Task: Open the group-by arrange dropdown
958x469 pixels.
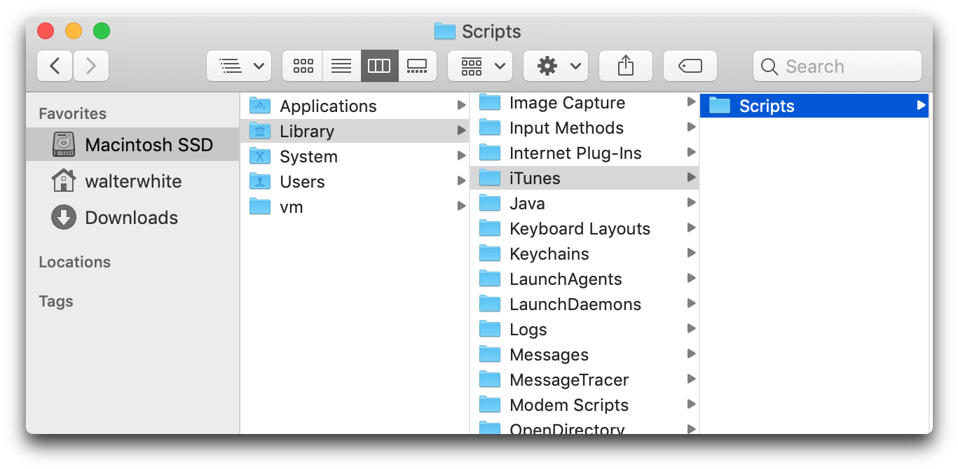Action: pyautogui.click(x=480, y=66)
